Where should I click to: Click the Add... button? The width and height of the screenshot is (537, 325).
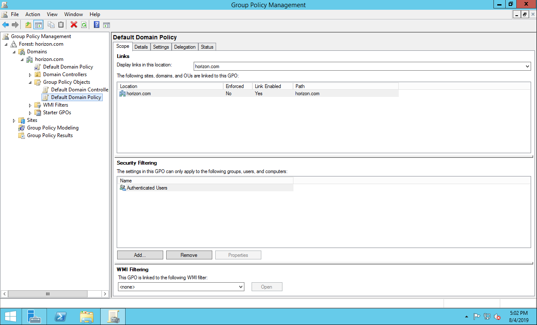click(140, 255)
